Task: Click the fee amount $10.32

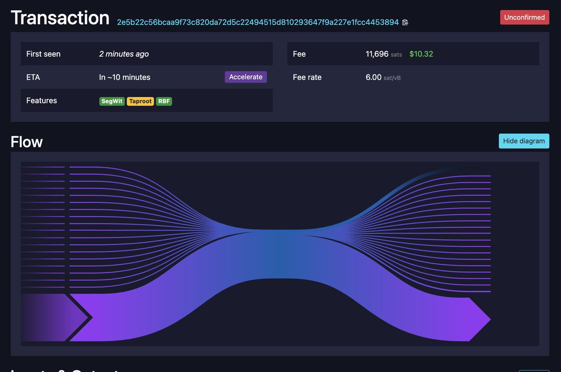Action: (421, 54)
